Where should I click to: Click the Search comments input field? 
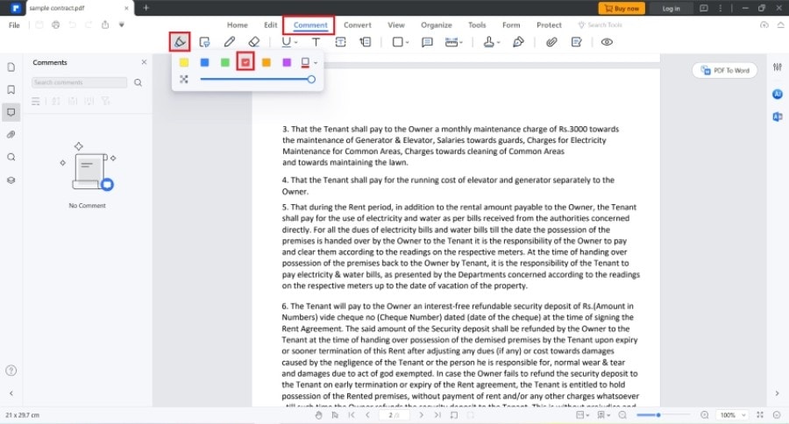(x=79, y=82)
